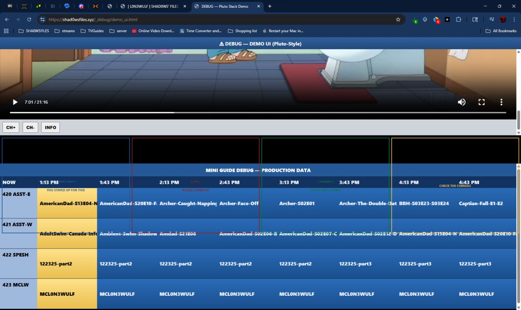The height and width of the screenshot is (310, 521).
Task: Select the 420 ASST-E channel row
Action: 18,203
